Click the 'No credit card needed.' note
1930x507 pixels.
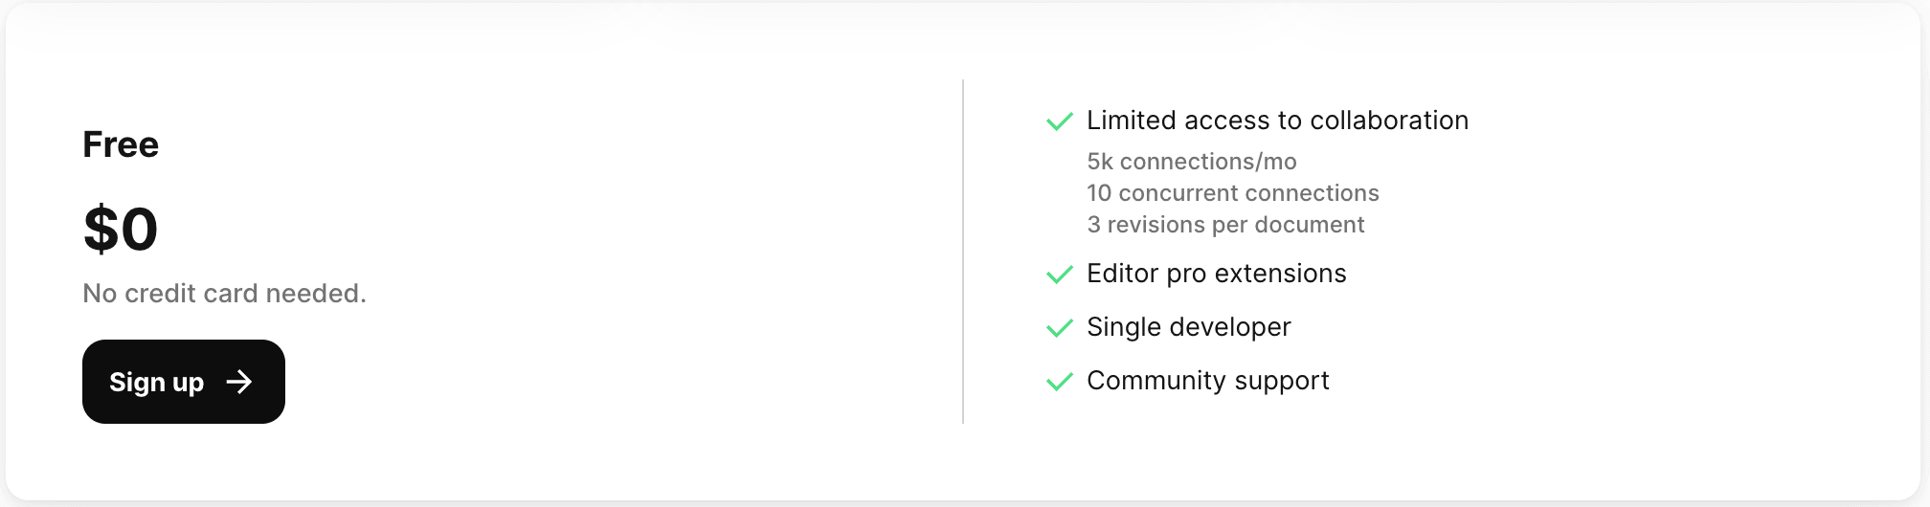tap(224, 294)
